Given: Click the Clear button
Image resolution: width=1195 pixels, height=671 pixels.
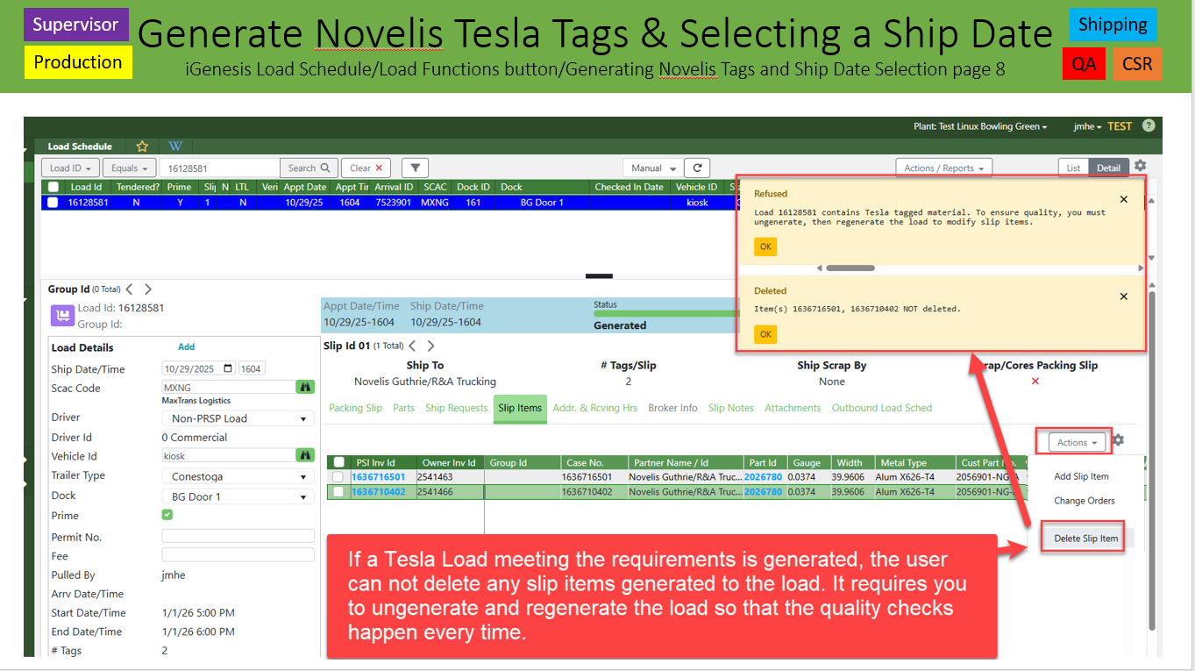Looking at the screenshot, I should (366, 168).
